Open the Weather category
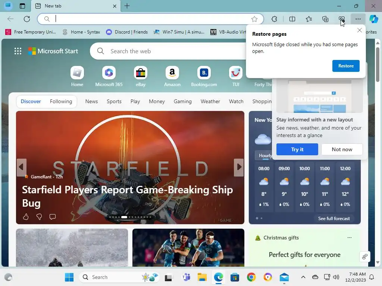Image resolution: width=382 pixels, height=286 pixels. (x=210, y=101)
